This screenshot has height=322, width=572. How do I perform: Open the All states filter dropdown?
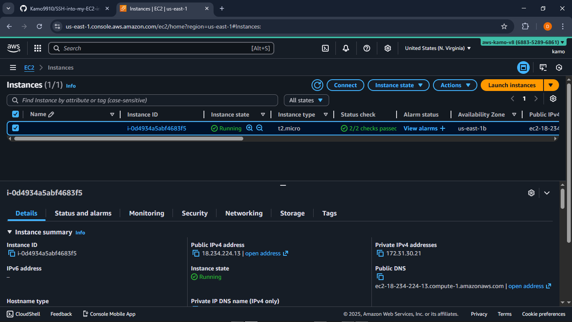[306, 100]
